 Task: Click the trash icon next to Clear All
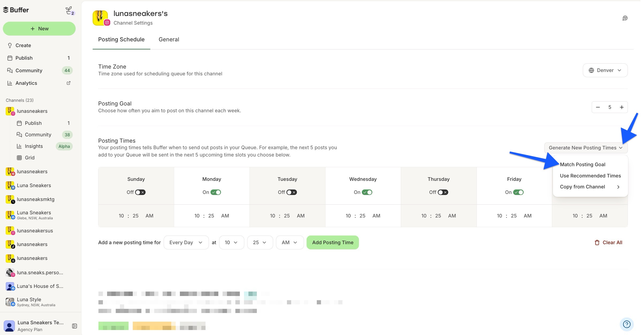point(597,242)
